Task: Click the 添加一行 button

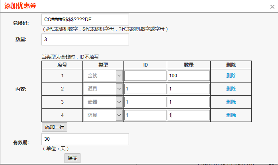Action: coord(55,127)
